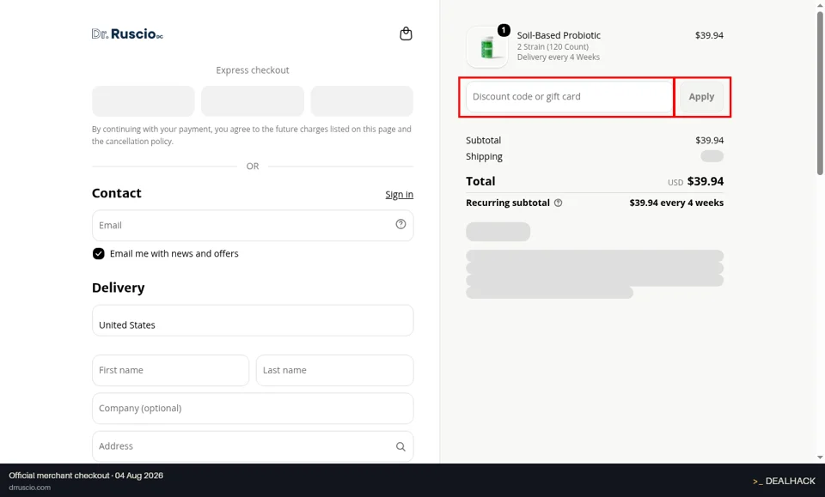Click the Delivery section heading
Screen dimensions: 825x497
coord(118,288)
